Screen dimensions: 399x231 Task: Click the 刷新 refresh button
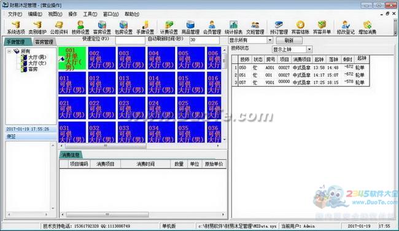point(289,40)
